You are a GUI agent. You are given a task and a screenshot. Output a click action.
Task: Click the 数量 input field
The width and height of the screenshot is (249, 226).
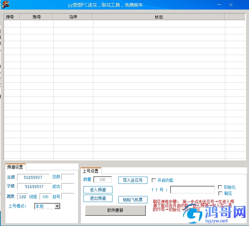click(x=103, y=180)
